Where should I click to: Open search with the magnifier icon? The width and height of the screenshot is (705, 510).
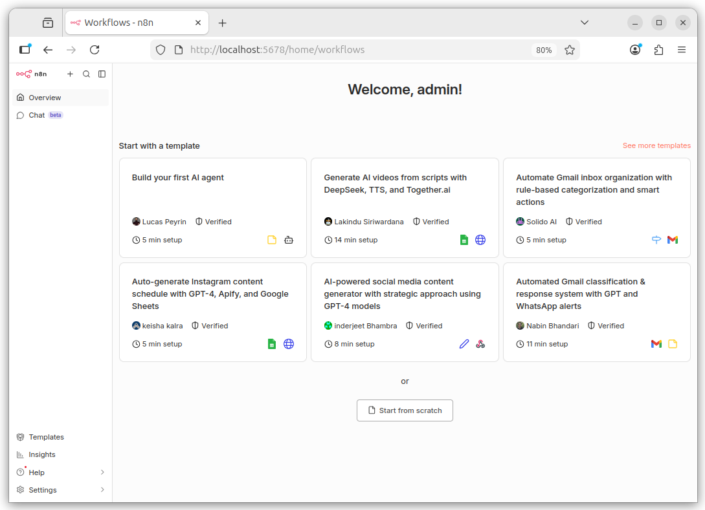pos(86,74)
